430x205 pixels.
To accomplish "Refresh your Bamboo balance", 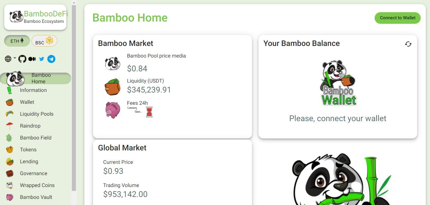I will 408,44.
